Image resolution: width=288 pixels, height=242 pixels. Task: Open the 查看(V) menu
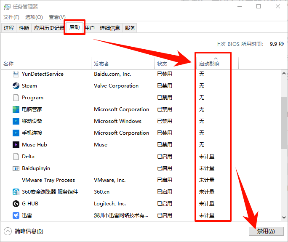[57, 17]
